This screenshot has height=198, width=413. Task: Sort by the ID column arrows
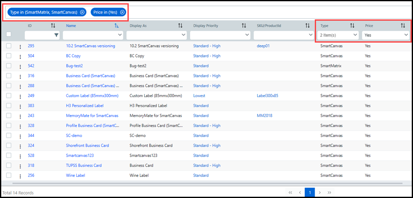[x=53, y=26]
